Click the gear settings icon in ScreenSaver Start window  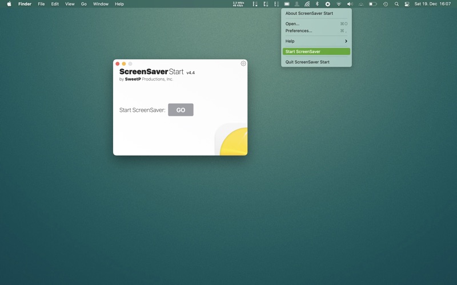243,63
